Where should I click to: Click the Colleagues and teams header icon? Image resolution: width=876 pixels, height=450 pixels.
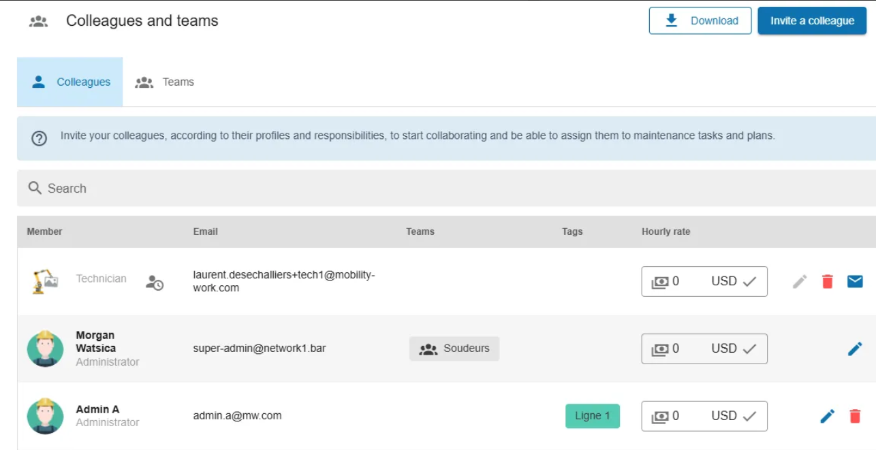click(x=38, y=21)
